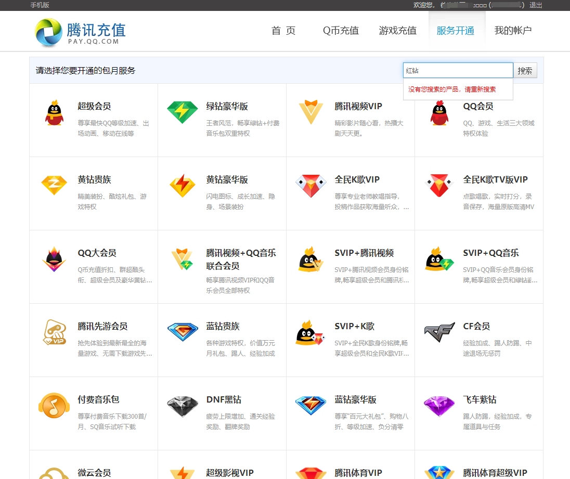Open the 绿钻豪华版 title link
The width and height of the screenshot is (570, 479).
pyautogui.click(x=227, y=106)
